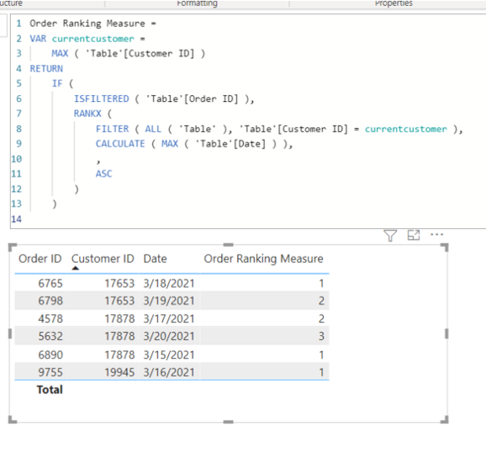The image size is (486, 464).
Task: Select the Order ID cell 5632
Action: coord(50,336)
